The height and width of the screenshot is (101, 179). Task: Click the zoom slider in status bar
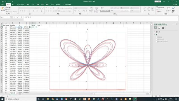168,96
